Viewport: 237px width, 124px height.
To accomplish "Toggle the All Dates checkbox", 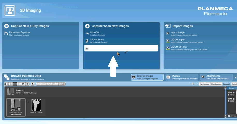I will [x=229, y=116].
